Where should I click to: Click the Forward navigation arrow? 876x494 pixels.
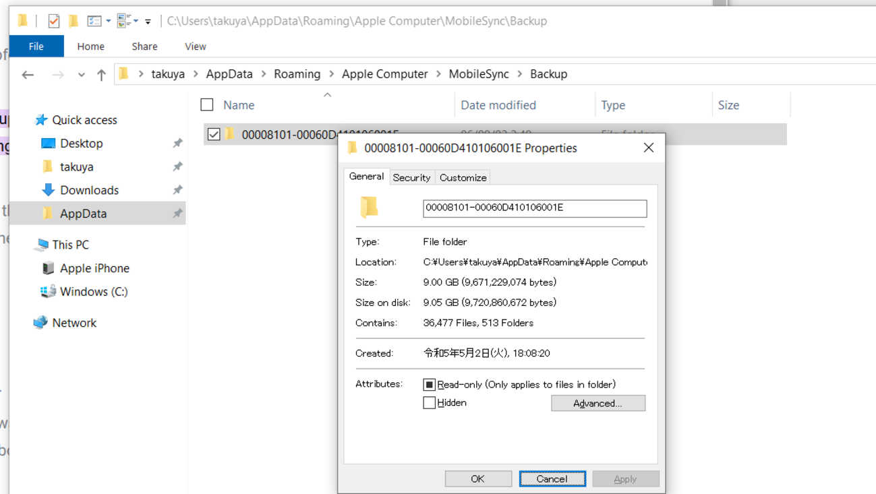click(x=58, y=75)
